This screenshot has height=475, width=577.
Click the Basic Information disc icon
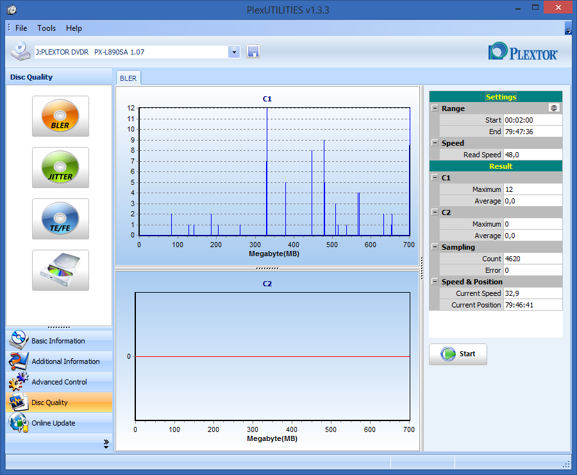click(x=19, y=340)
